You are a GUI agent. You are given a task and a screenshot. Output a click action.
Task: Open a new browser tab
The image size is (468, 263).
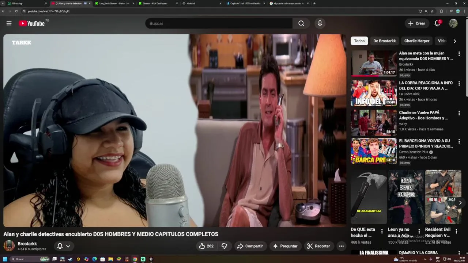[314, 3]
